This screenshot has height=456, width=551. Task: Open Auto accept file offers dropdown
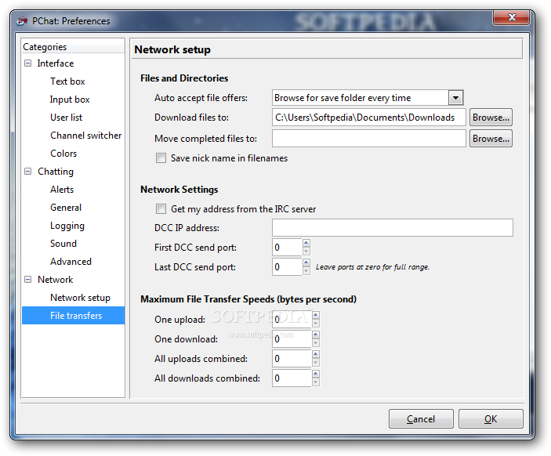455,98
